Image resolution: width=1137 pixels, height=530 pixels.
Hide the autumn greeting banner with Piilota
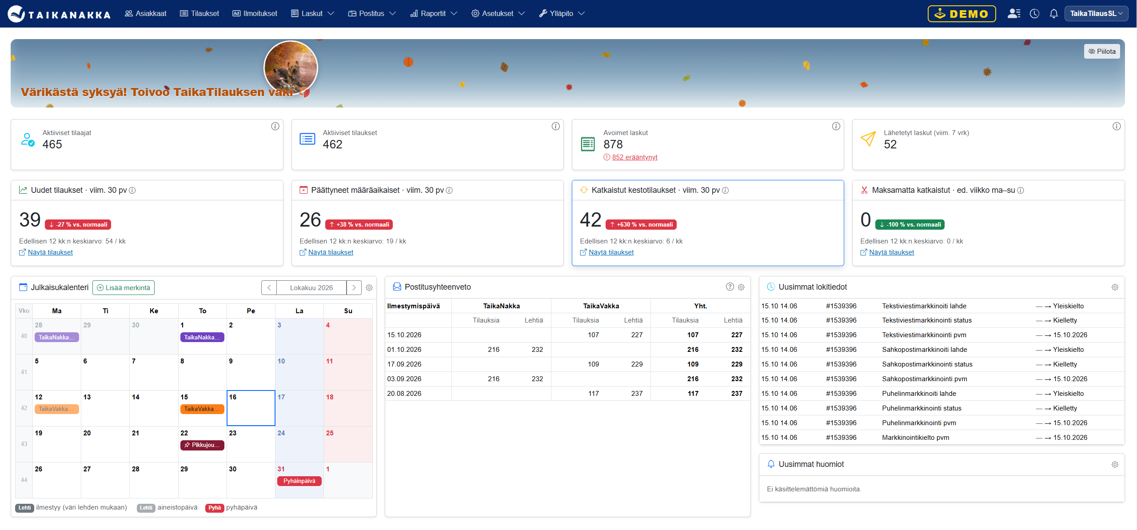(x=1102, y=52)
